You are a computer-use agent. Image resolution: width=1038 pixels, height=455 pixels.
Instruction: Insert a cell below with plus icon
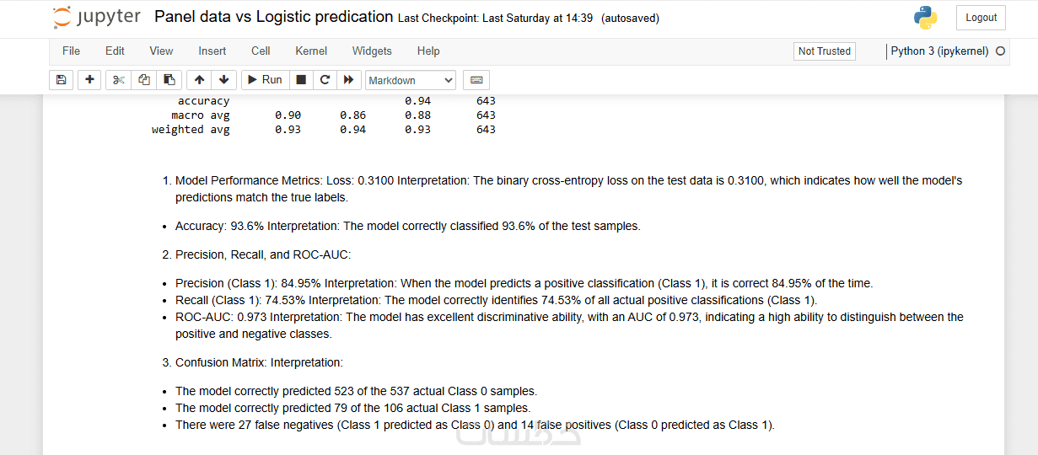(89, 80)
